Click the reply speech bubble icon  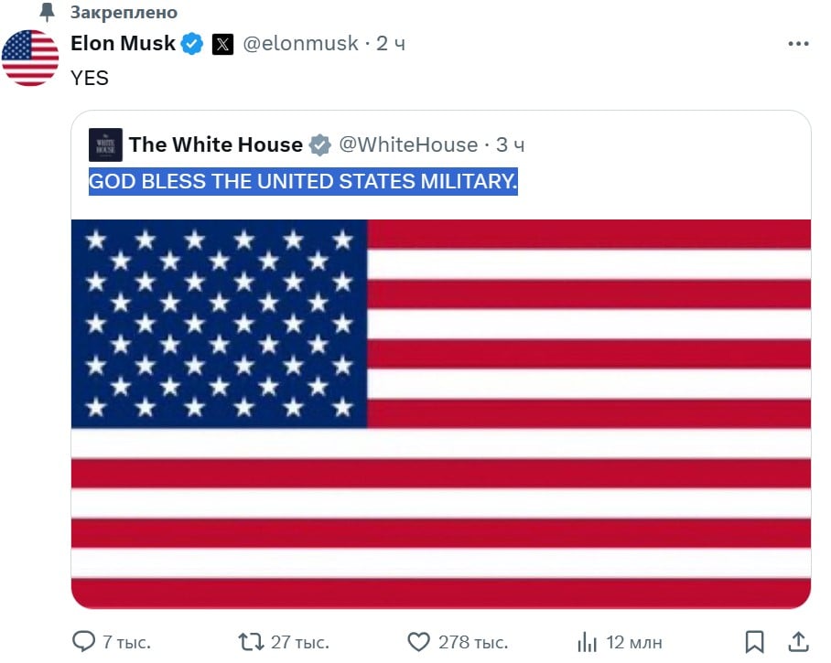click(83, 641)
